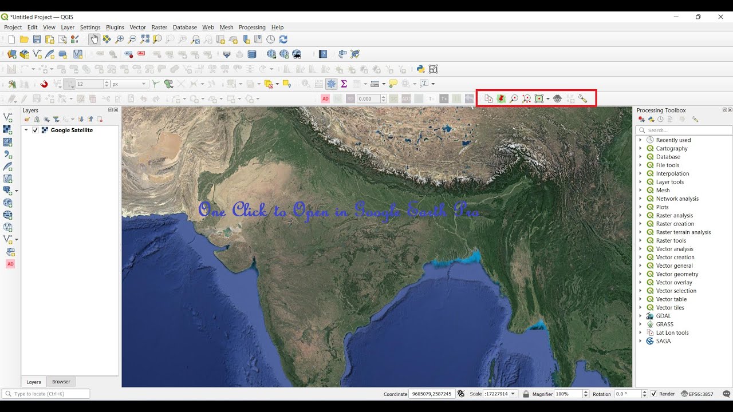Click the current CRS EPSG:3857 button
The width and height of the screenshot is (733, 412).
[696, 394]
